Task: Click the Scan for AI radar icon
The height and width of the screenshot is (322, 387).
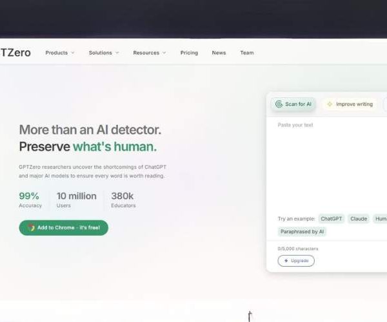Action: (x=279, y=104)
